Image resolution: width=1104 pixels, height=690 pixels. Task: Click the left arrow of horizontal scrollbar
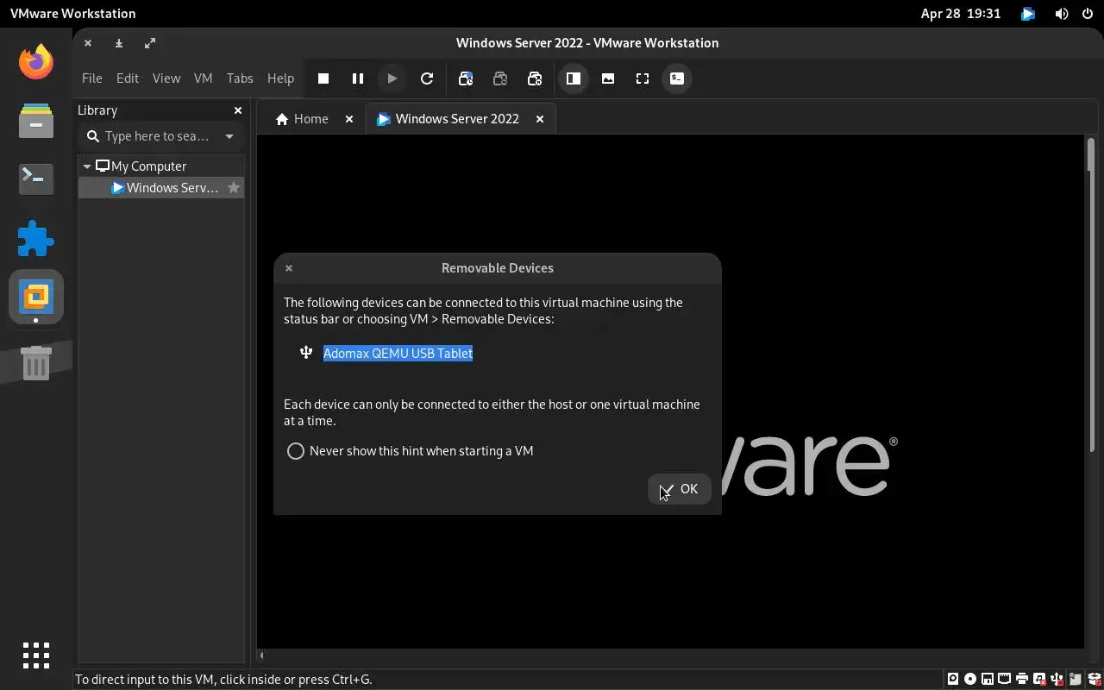(x=261, y=655)
